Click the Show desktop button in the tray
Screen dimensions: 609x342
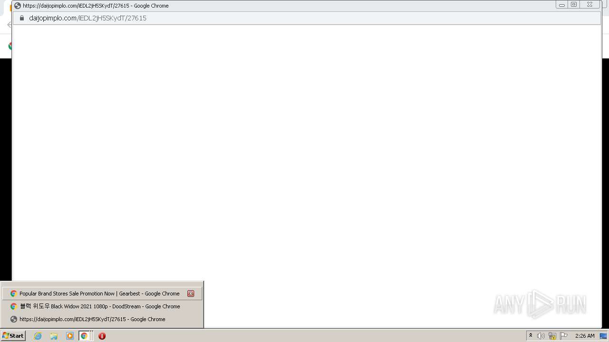tap(603, 336)
